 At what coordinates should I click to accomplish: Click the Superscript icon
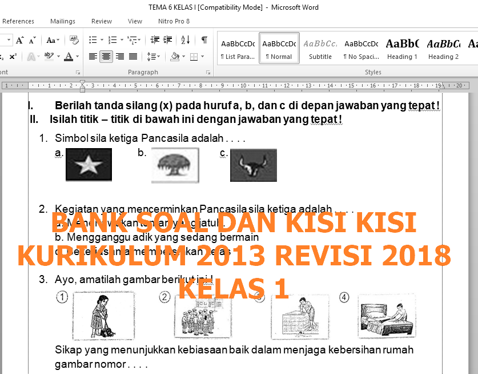tap(13, 55)
